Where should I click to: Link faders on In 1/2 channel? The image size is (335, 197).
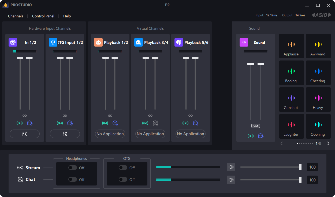coord(25,116)
